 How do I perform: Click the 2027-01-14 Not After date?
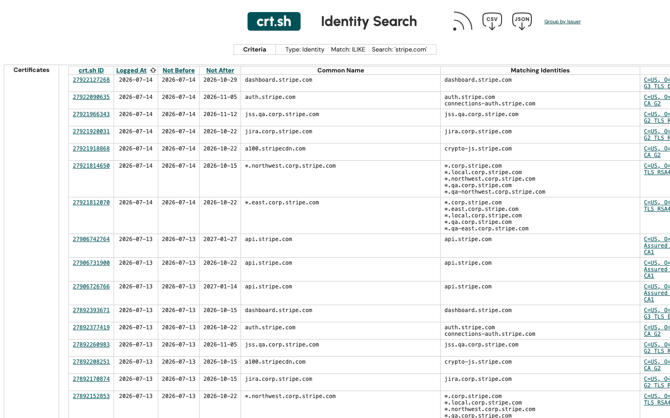tap(220, 287)
